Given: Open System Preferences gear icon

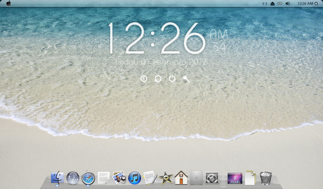Looking at the screenshot, I should (x=212, y=178).
